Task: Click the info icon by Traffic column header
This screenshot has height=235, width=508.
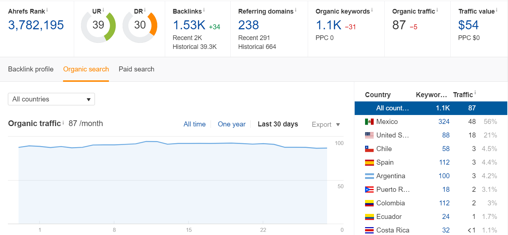Action: point(475,93)
